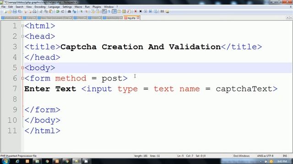This screenshot has width=293, height=164.
Task: Click 'Dos\Windows' in the status bar
Action: pos(241,156)
